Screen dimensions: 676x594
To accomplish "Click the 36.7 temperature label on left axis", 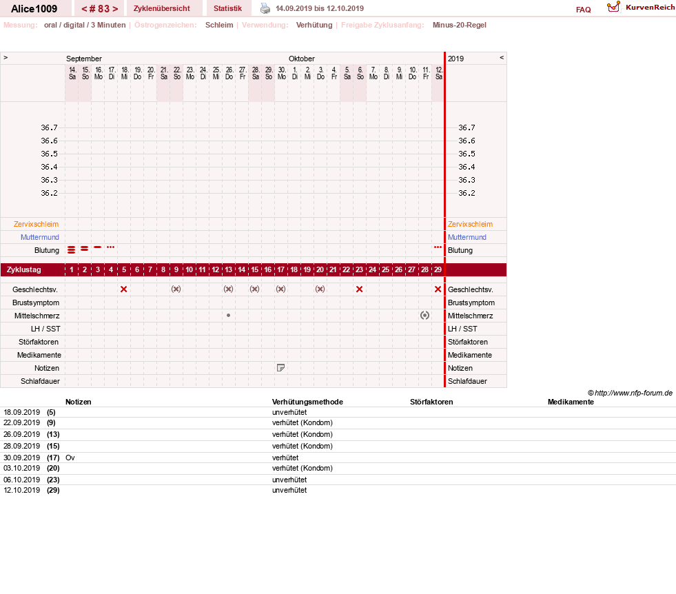I will [x=49, y=127].
